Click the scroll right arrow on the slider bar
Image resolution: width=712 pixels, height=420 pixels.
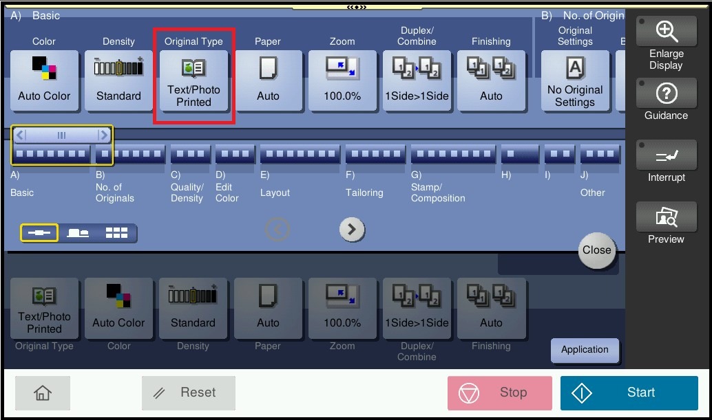[x=104, y=135]
